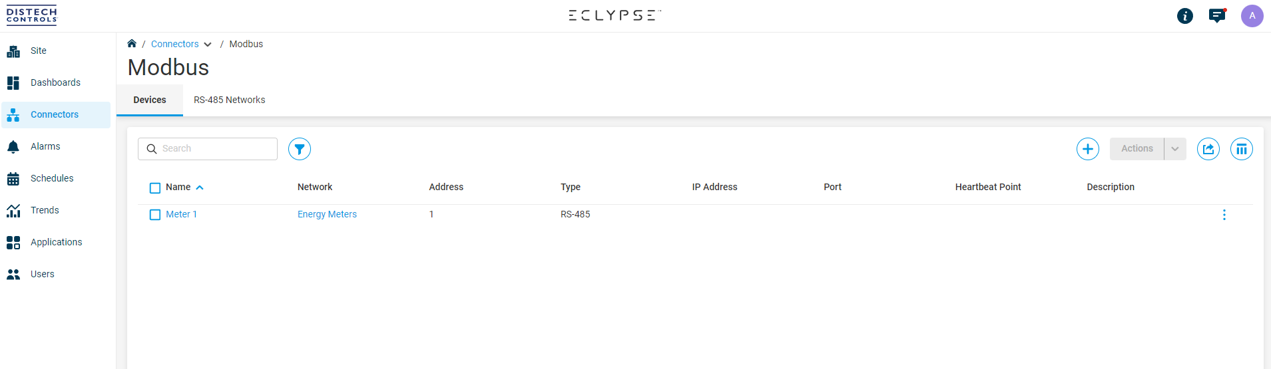Viewport: 1271px width, 369px height.
Task: Open the column chooser icon
Action: pyautogui.click(x=1241, y=149)
